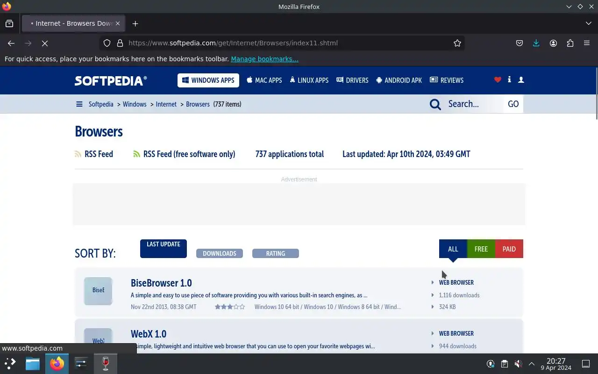
Task: Click the padlock site info icon
Action: click(x=120, y=43)
